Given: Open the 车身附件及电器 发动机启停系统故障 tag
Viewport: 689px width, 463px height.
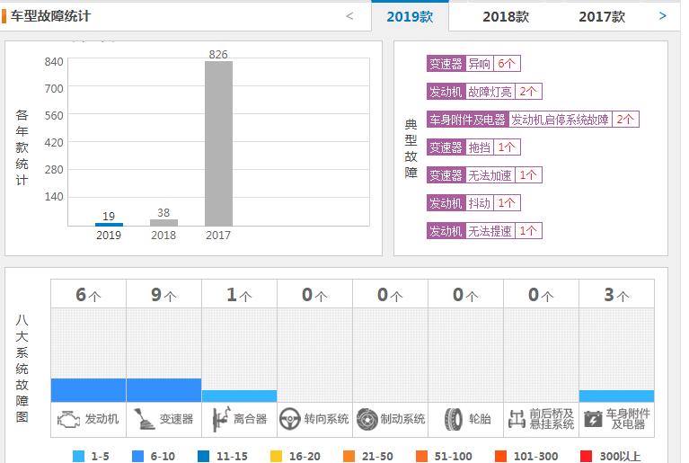Looking at the screenshot, I should 533,120.
